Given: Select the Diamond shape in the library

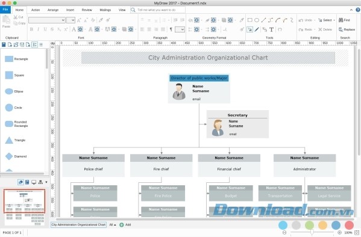Looking at the screenshot, I should (x=16, y=156).
